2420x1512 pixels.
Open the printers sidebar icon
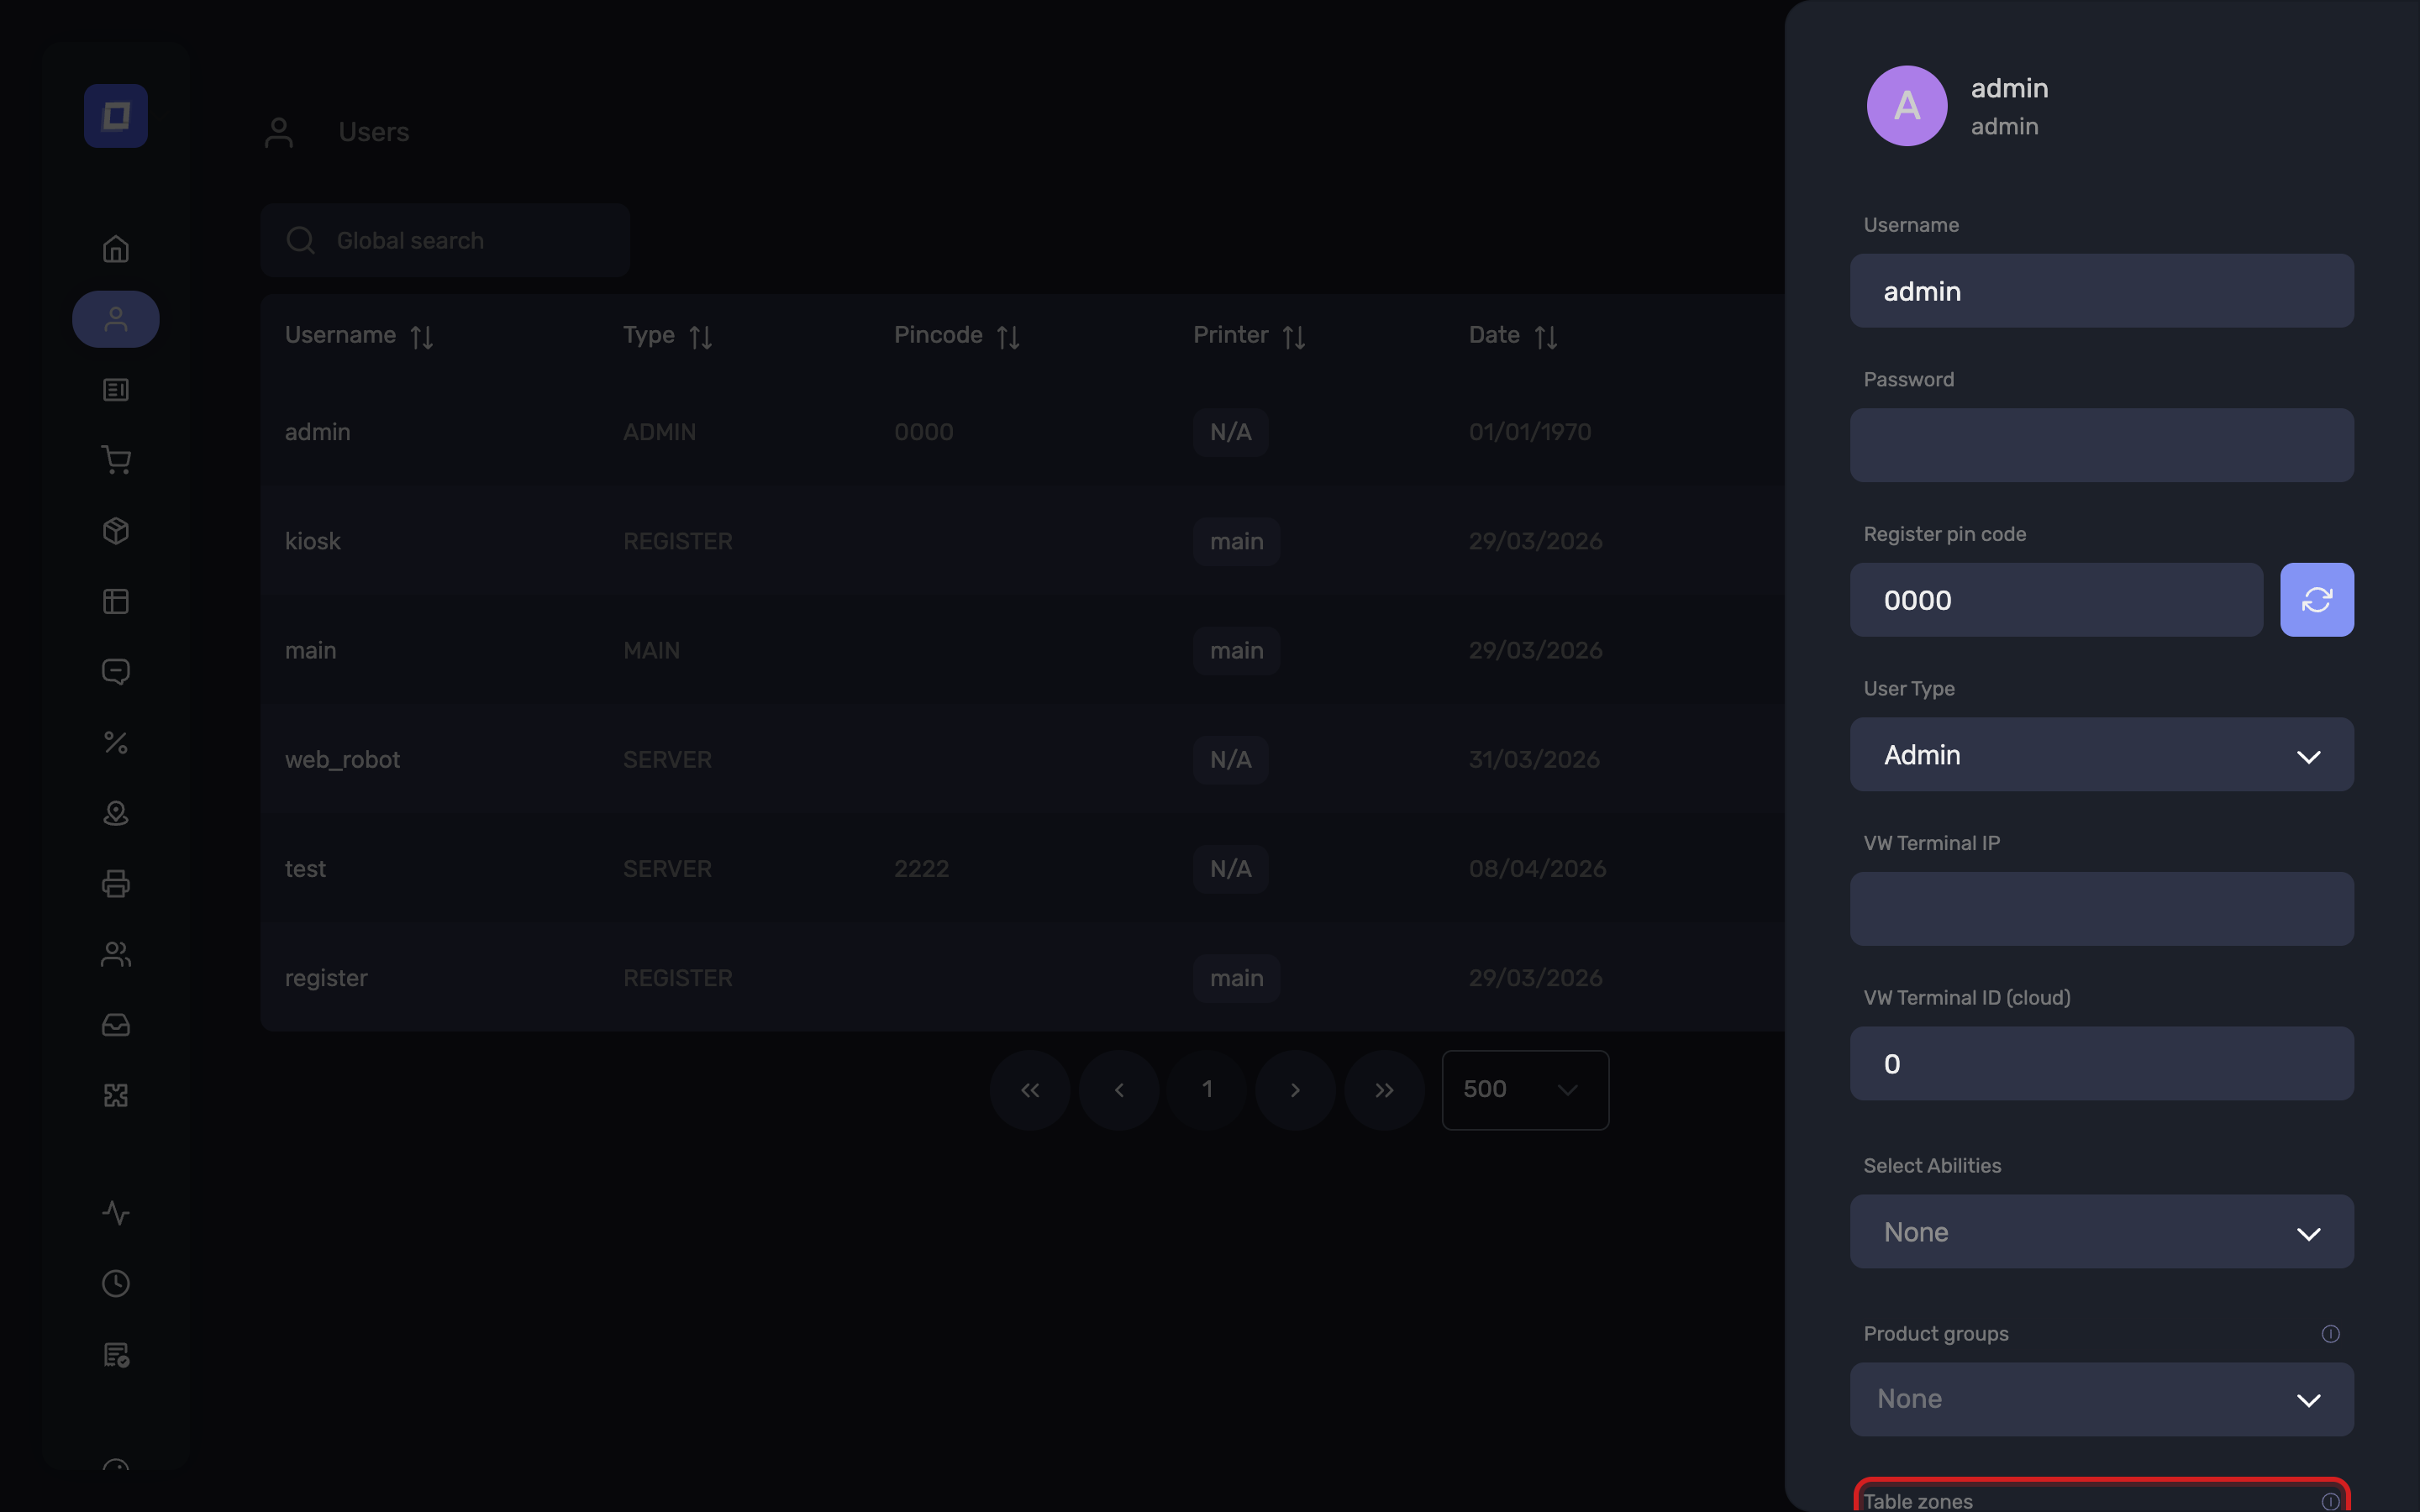[x=116, y=884]
